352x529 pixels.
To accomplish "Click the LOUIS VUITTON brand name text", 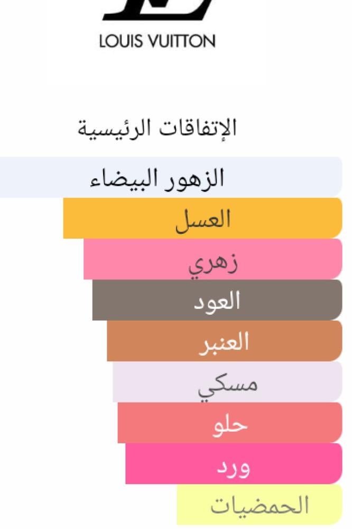I will [158, 41].
